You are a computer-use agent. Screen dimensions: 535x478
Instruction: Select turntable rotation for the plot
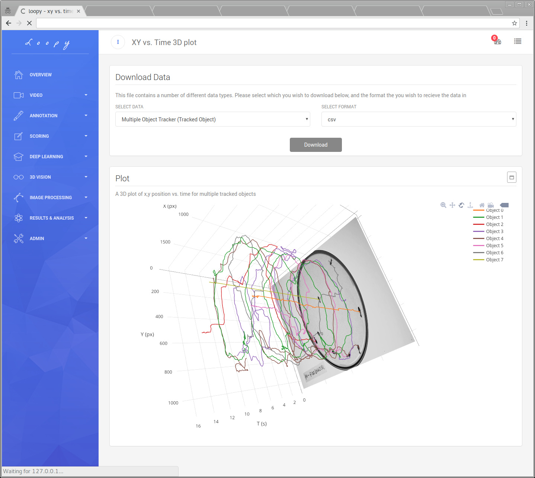(470, 205)
